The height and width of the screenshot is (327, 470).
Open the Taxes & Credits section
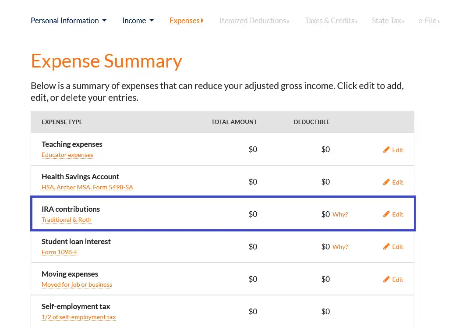[331, 20]
